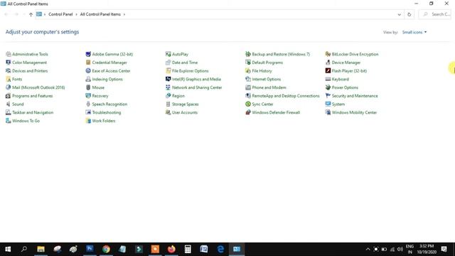Viewport: 455px width, 256px height.
Task: Go up one level with the up arrow
Action: point(31,14)
